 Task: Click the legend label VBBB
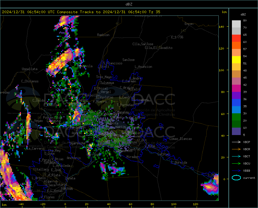pyautogui.click(x=247, y=171)
